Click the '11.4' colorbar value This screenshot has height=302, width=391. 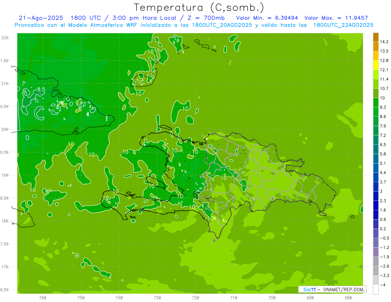click(x=384, y=79)
